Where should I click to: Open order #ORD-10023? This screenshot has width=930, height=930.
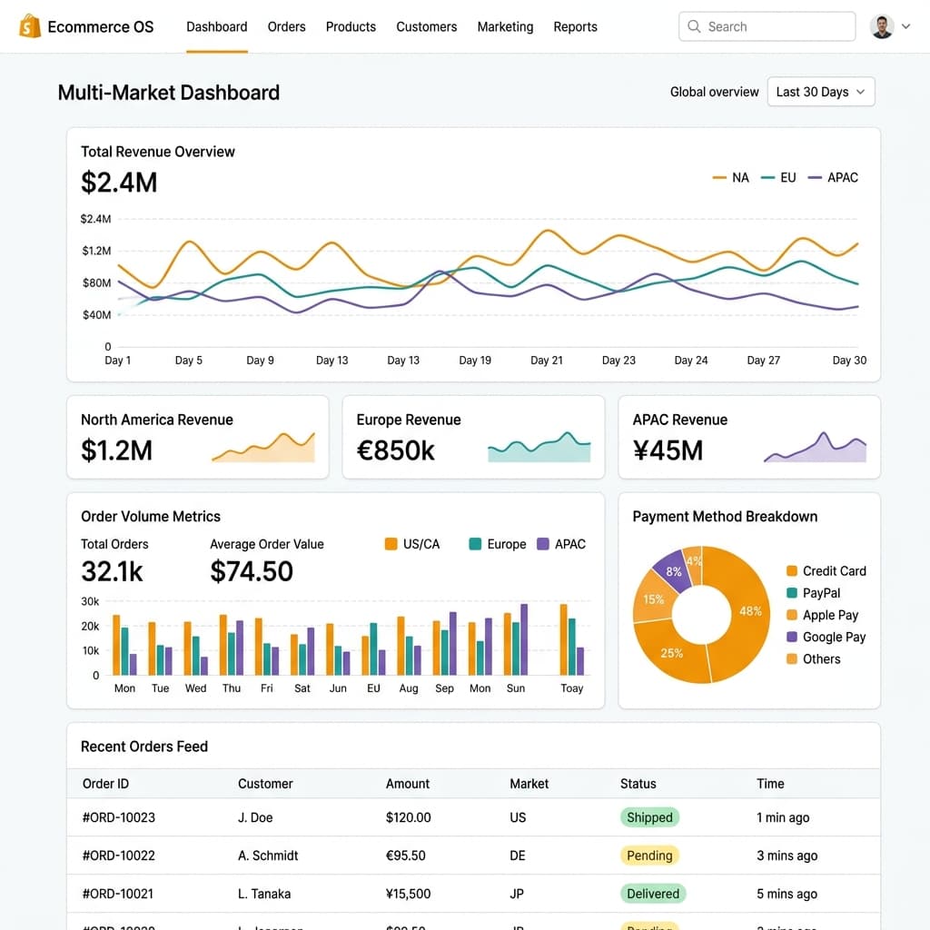point(119,817)
